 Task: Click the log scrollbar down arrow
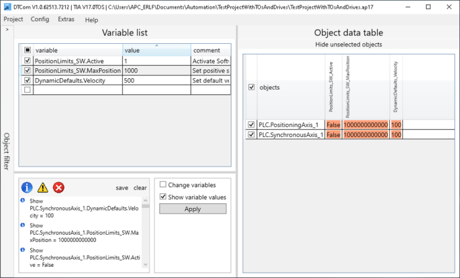pos(145,264)
